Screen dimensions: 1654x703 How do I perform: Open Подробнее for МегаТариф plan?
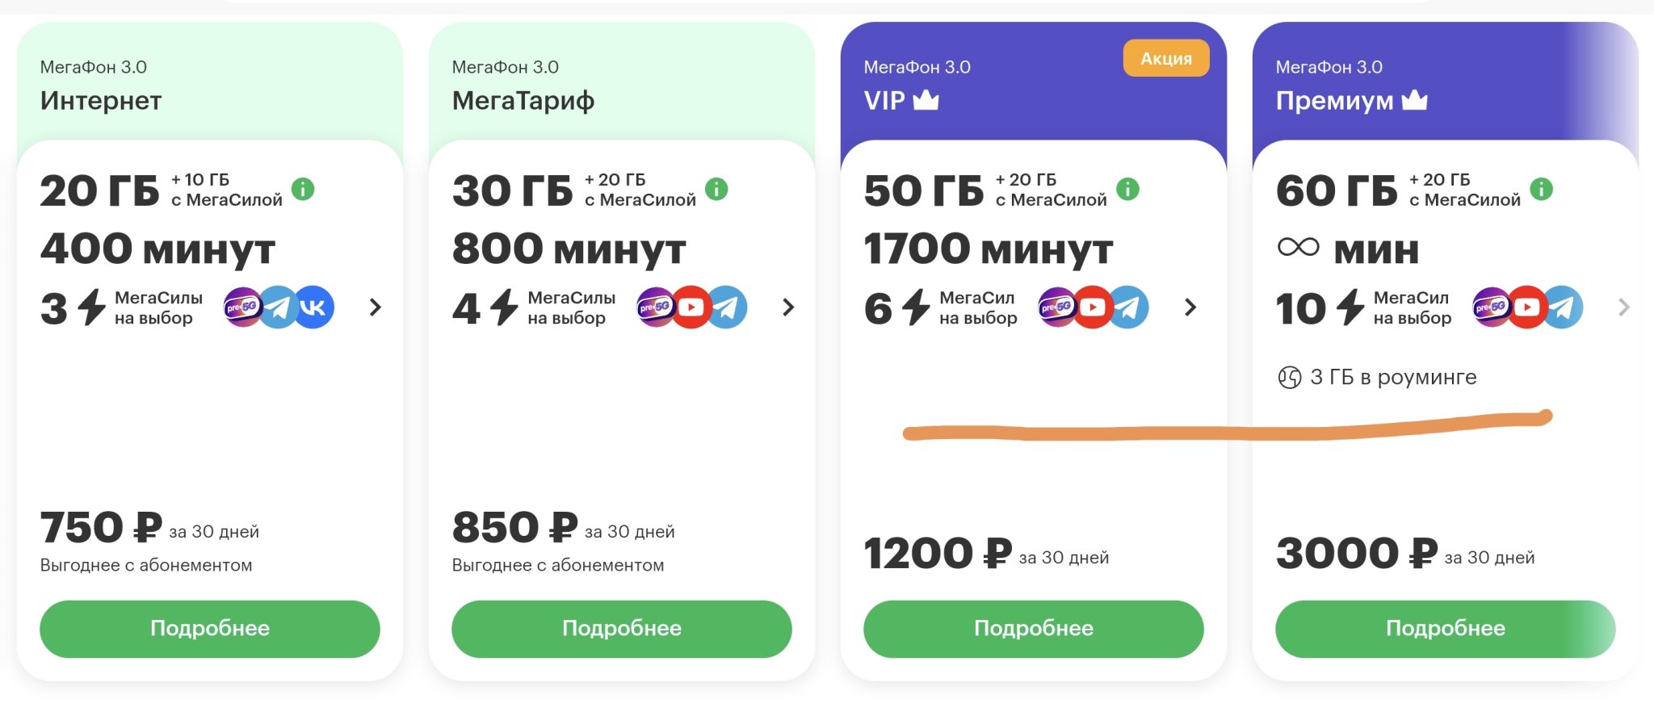(622, 629)
